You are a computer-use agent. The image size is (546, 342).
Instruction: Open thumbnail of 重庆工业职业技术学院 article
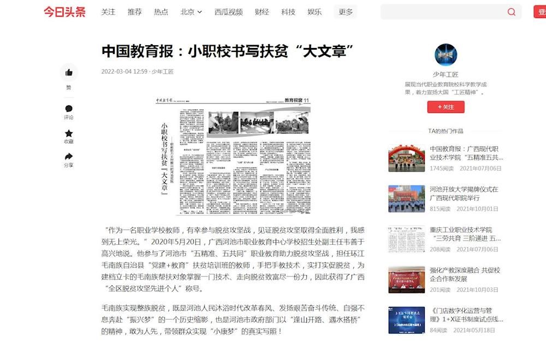click(x=406, y=239)
